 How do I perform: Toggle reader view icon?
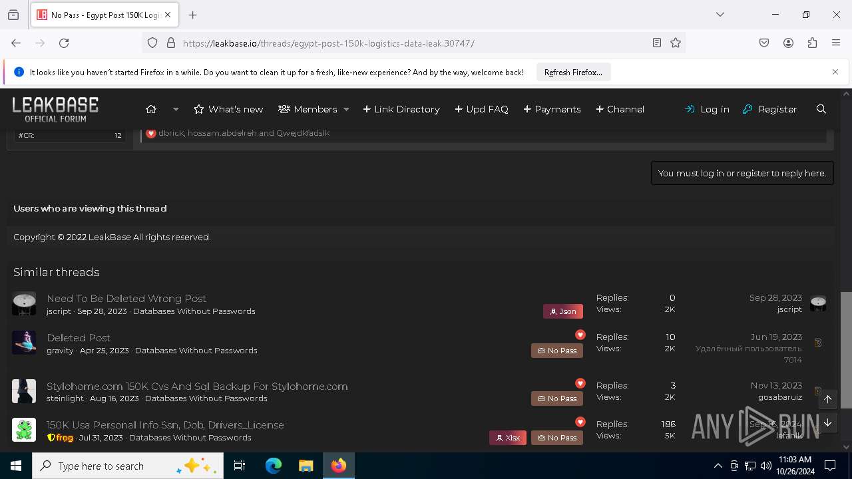pyautogui.click(x=657, y=43)
